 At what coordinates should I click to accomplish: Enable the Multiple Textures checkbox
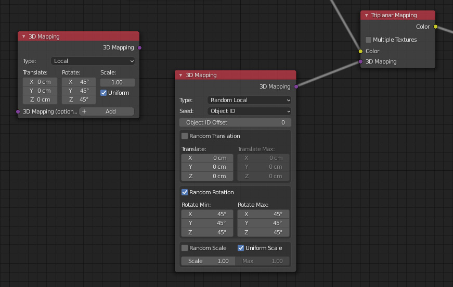coord(368,40)
